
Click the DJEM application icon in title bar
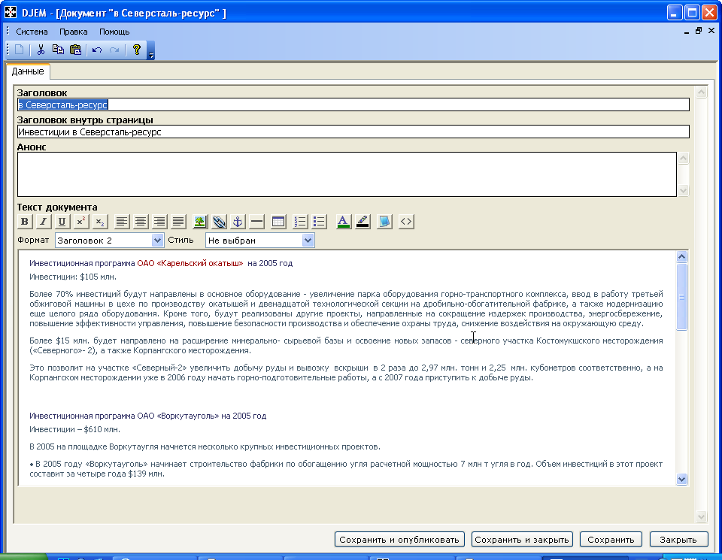click(11, 13)
